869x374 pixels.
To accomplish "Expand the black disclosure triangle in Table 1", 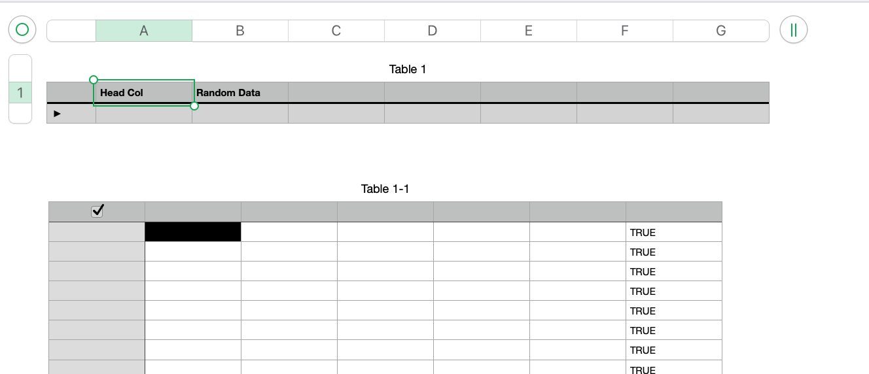I will (57, 114).
